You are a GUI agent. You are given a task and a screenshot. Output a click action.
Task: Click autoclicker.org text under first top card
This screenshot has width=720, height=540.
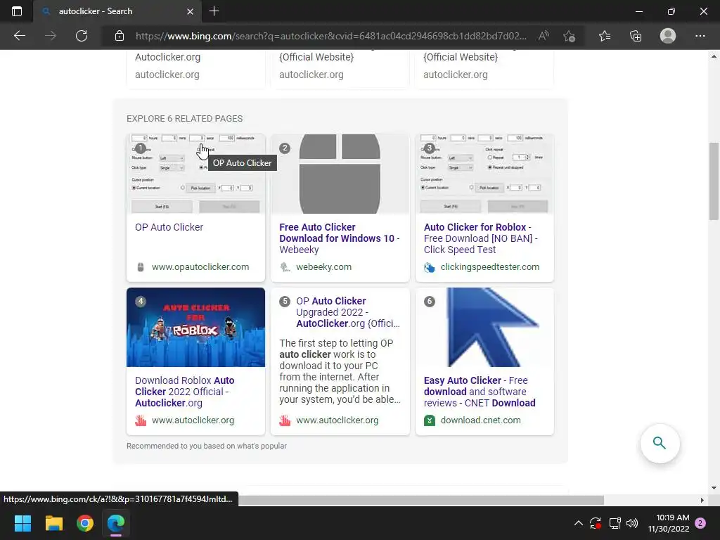click(167, 75)
